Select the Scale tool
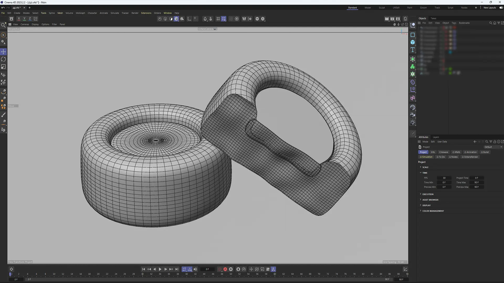This screenshot has height=283, width=504. point(3,67)
